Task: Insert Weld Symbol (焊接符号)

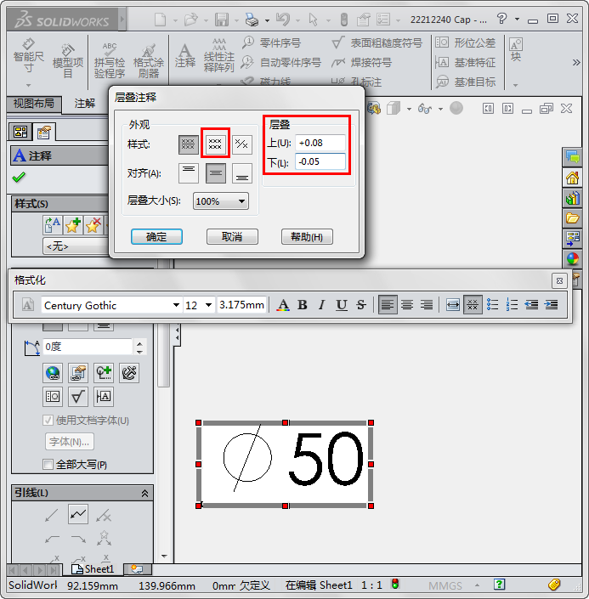Action: (361, 62)
